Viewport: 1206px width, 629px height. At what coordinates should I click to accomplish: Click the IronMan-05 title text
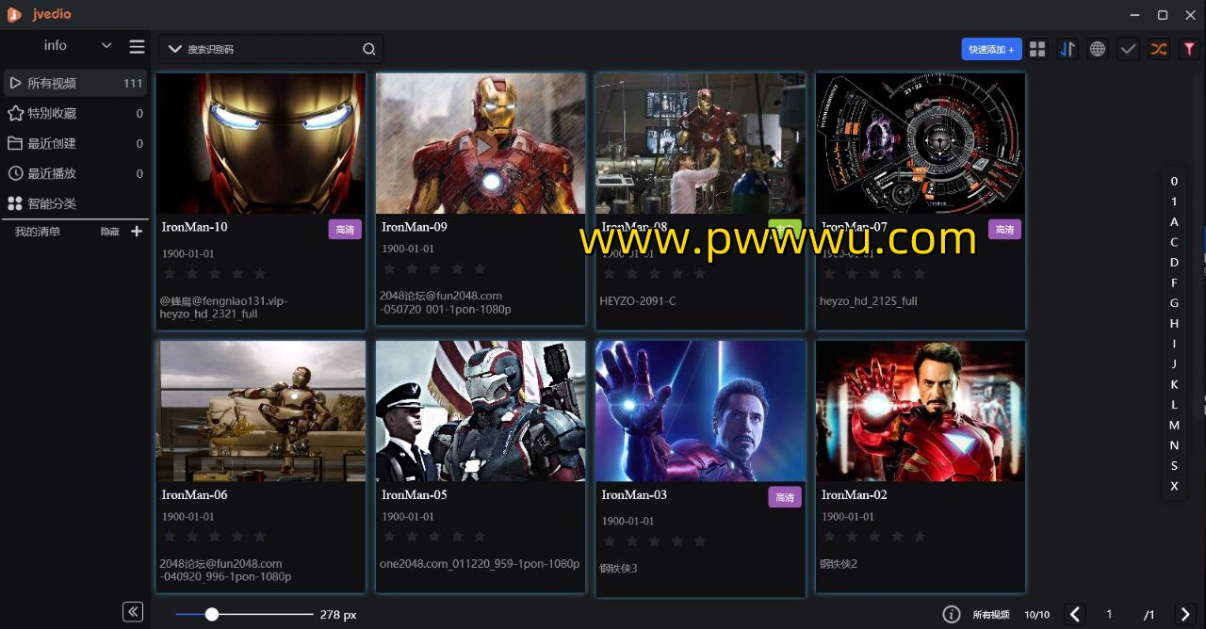[x=415, y=494]
